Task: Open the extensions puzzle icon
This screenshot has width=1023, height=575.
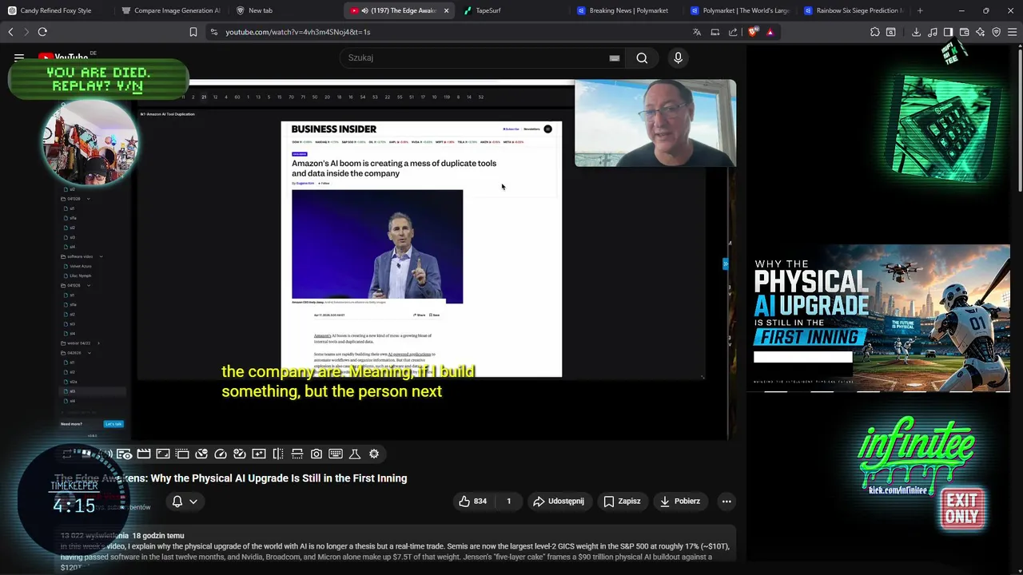Action: click(x=875, y=32)
